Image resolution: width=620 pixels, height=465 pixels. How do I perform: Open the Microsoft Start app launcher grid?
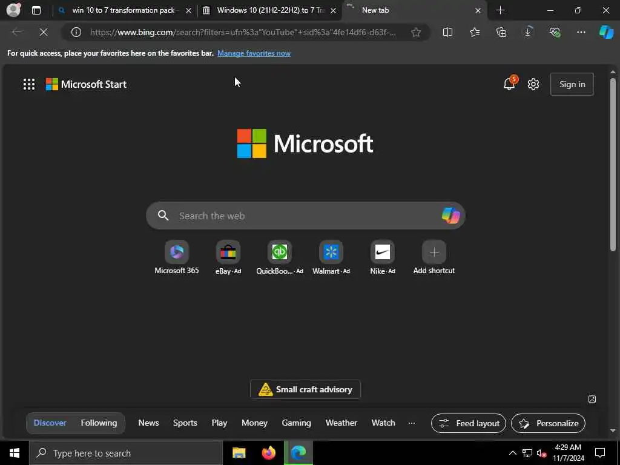pos(29,84)
